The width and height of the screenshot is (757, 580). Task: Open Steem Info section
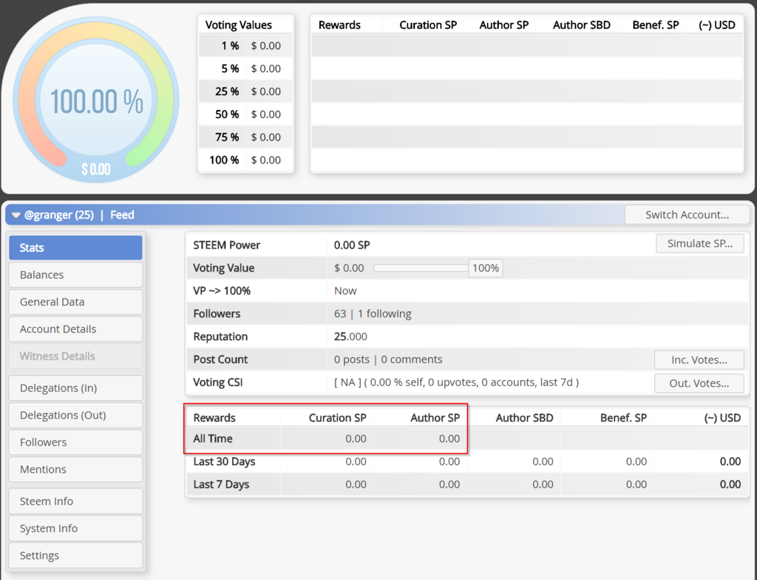click(x=76, y=502)
